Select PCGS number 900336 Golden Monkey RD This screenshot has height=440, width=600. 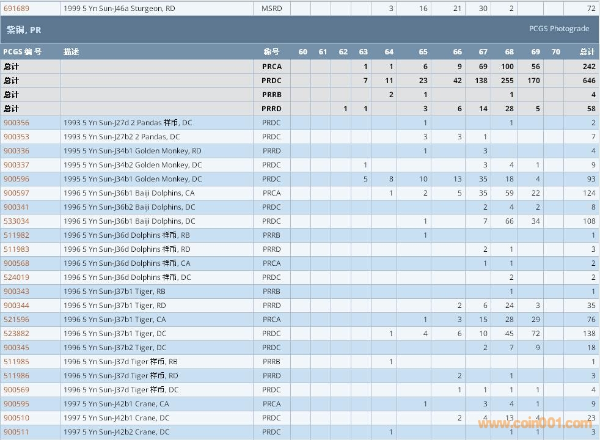[16, 151]
